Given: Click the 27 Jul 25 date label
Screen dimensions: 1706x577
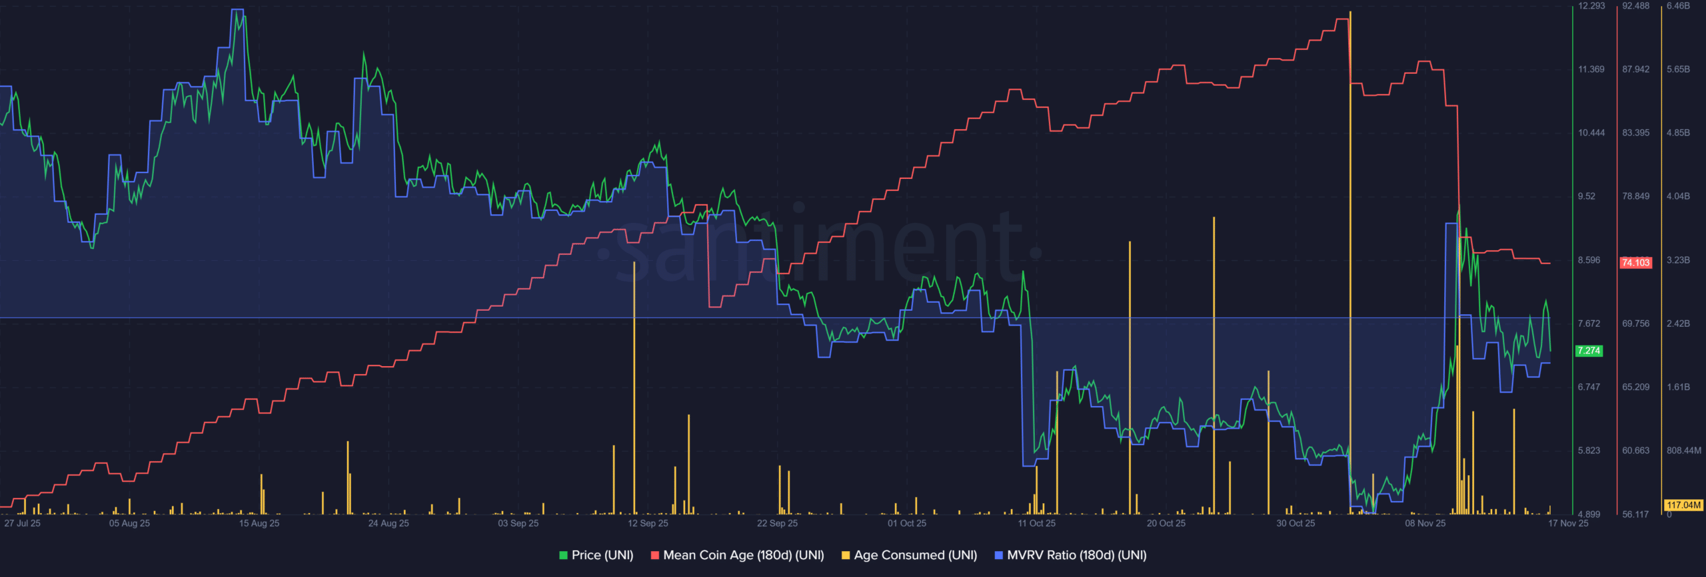Looking at the screenshot, I should click(x=22, y=523).
